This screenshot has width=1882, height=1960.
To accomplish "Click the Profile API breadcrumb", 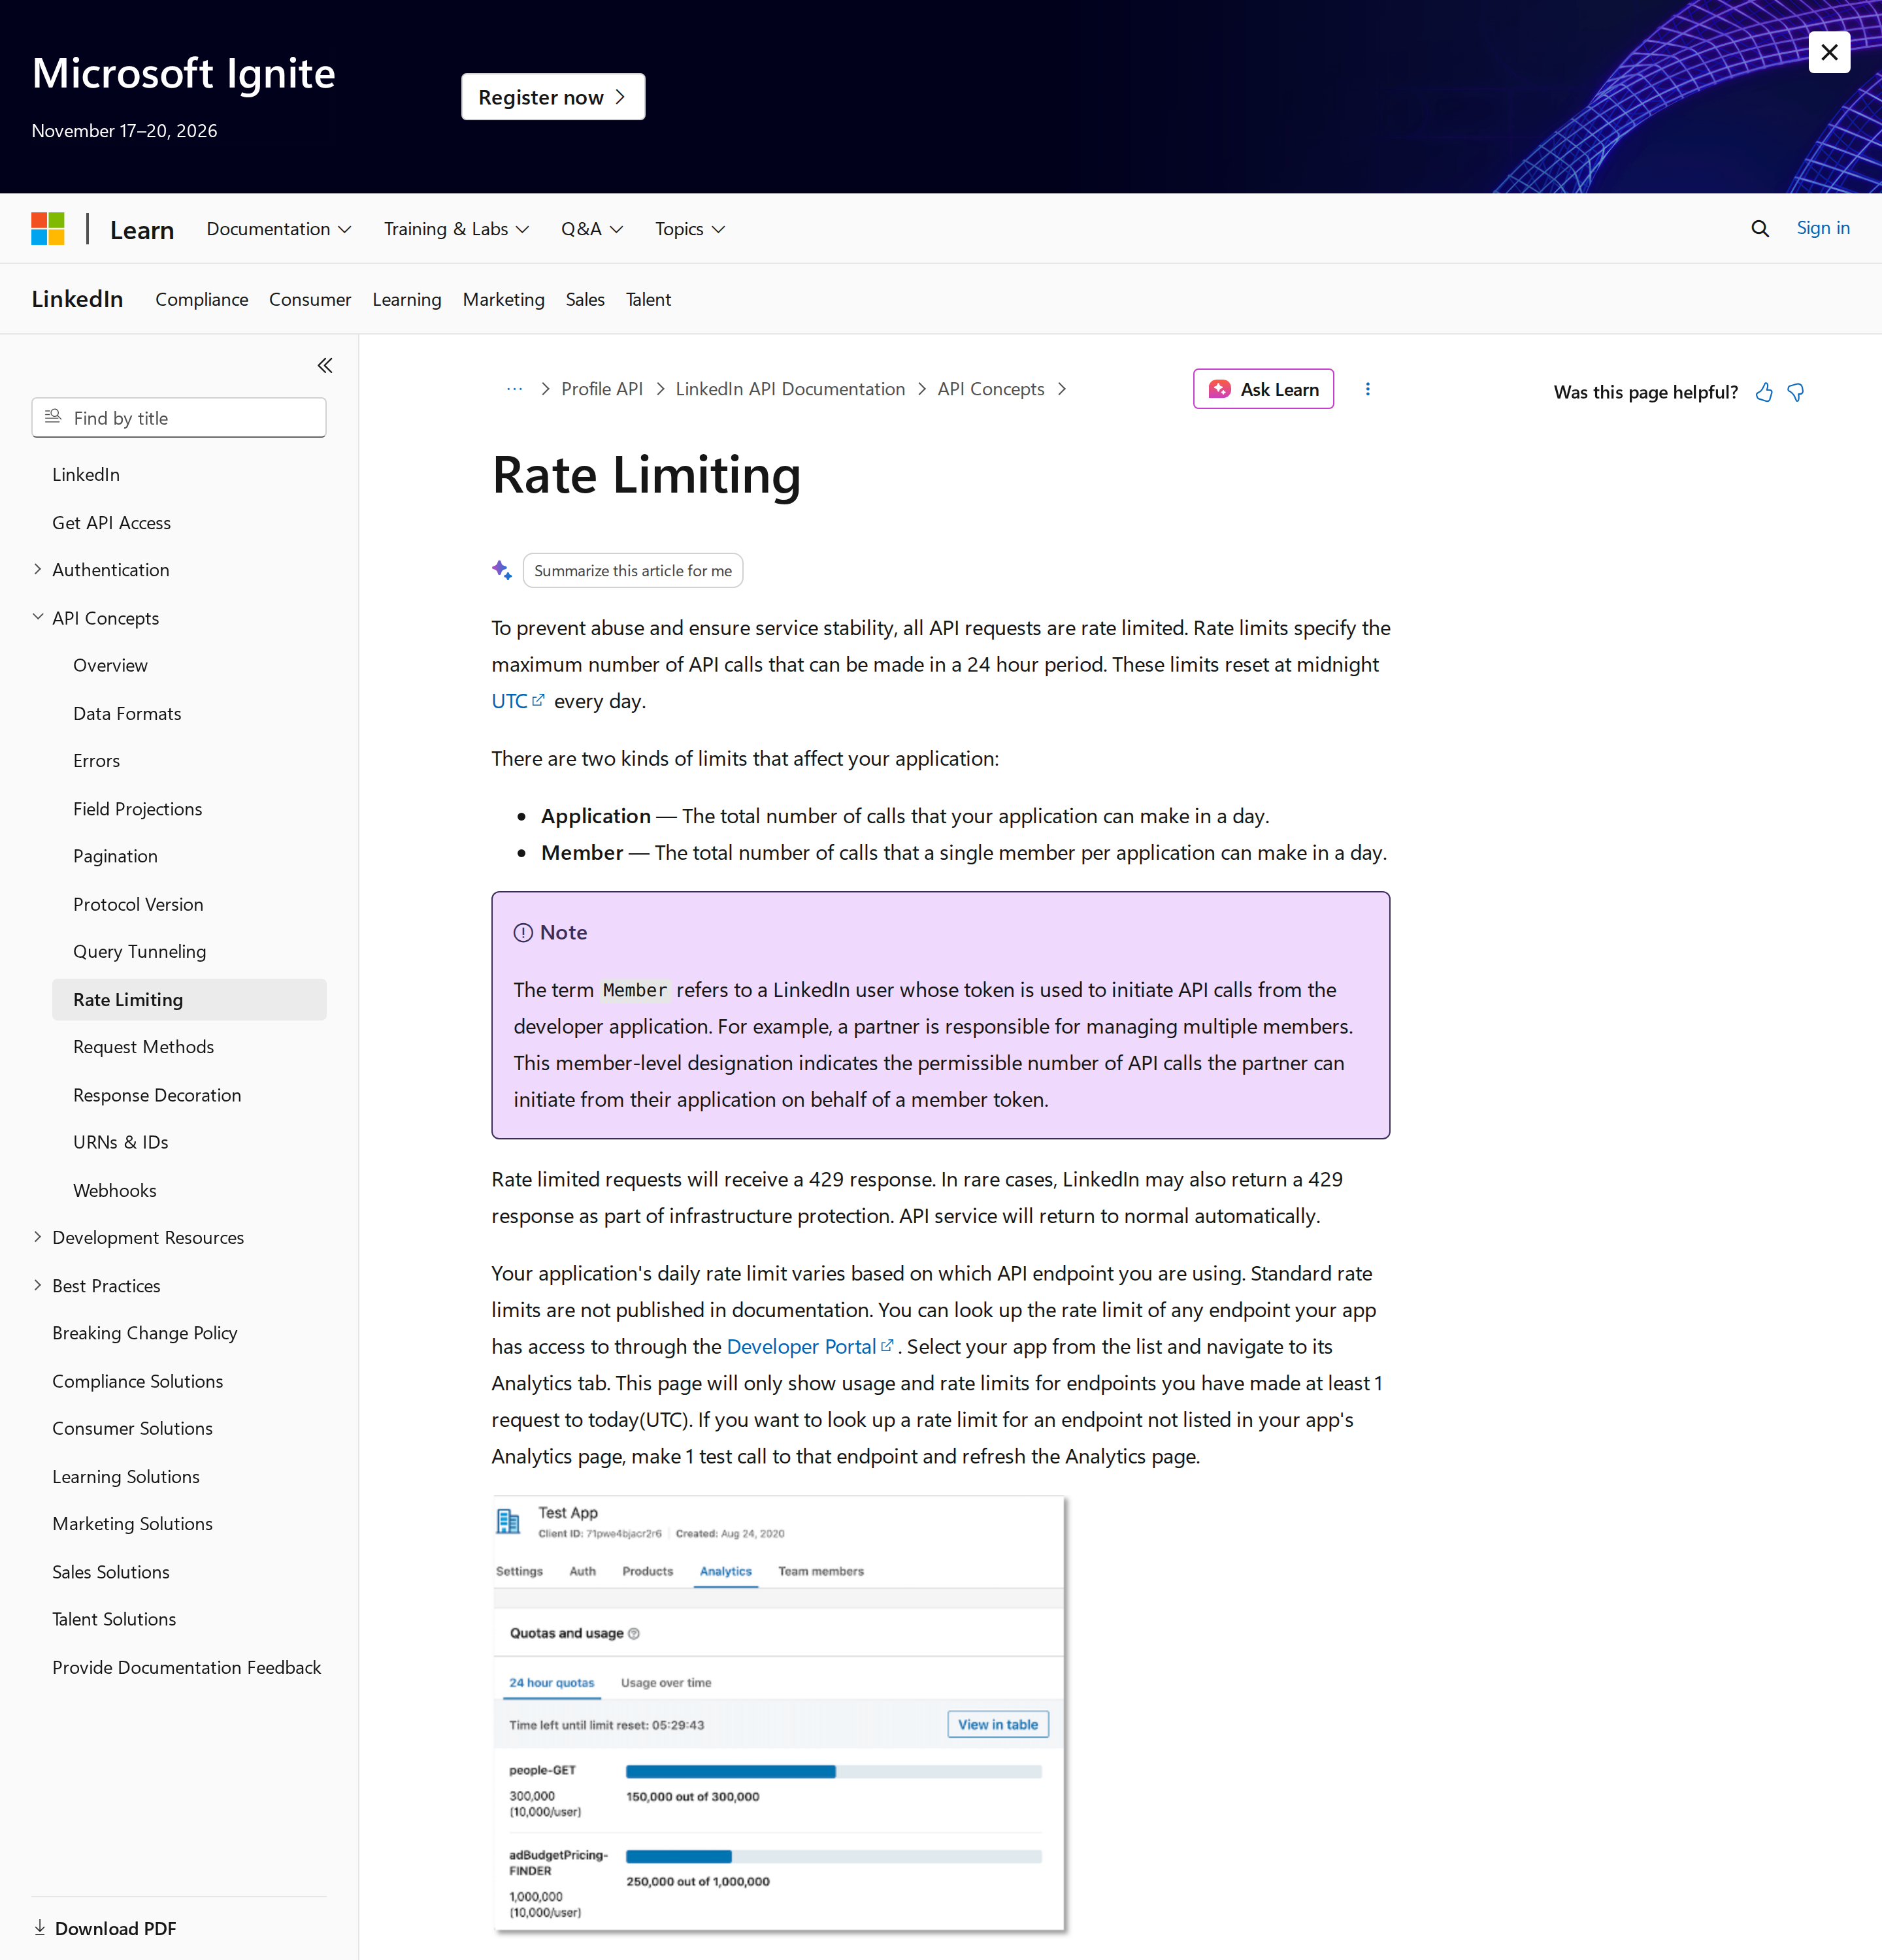I will point(601,389).
